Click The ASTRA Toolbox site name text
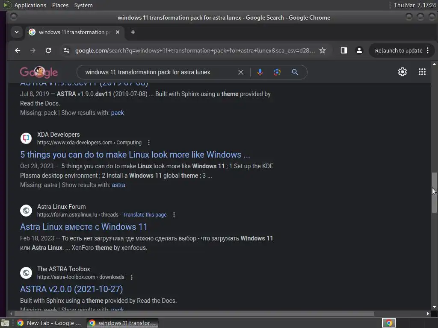The image size is (438, 328). pos(64,269)
